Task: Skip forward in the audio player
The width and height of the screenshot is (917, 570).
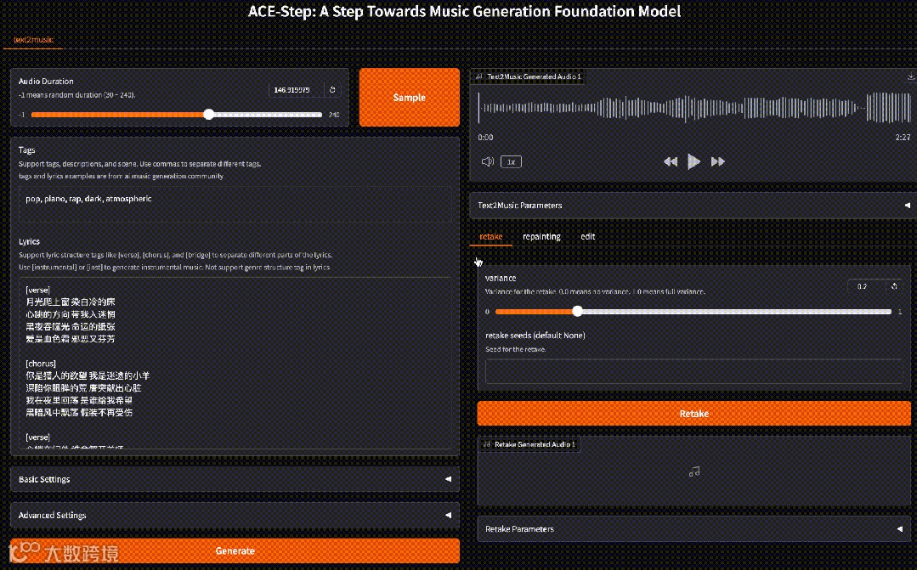Action: [x=717, y=161]
